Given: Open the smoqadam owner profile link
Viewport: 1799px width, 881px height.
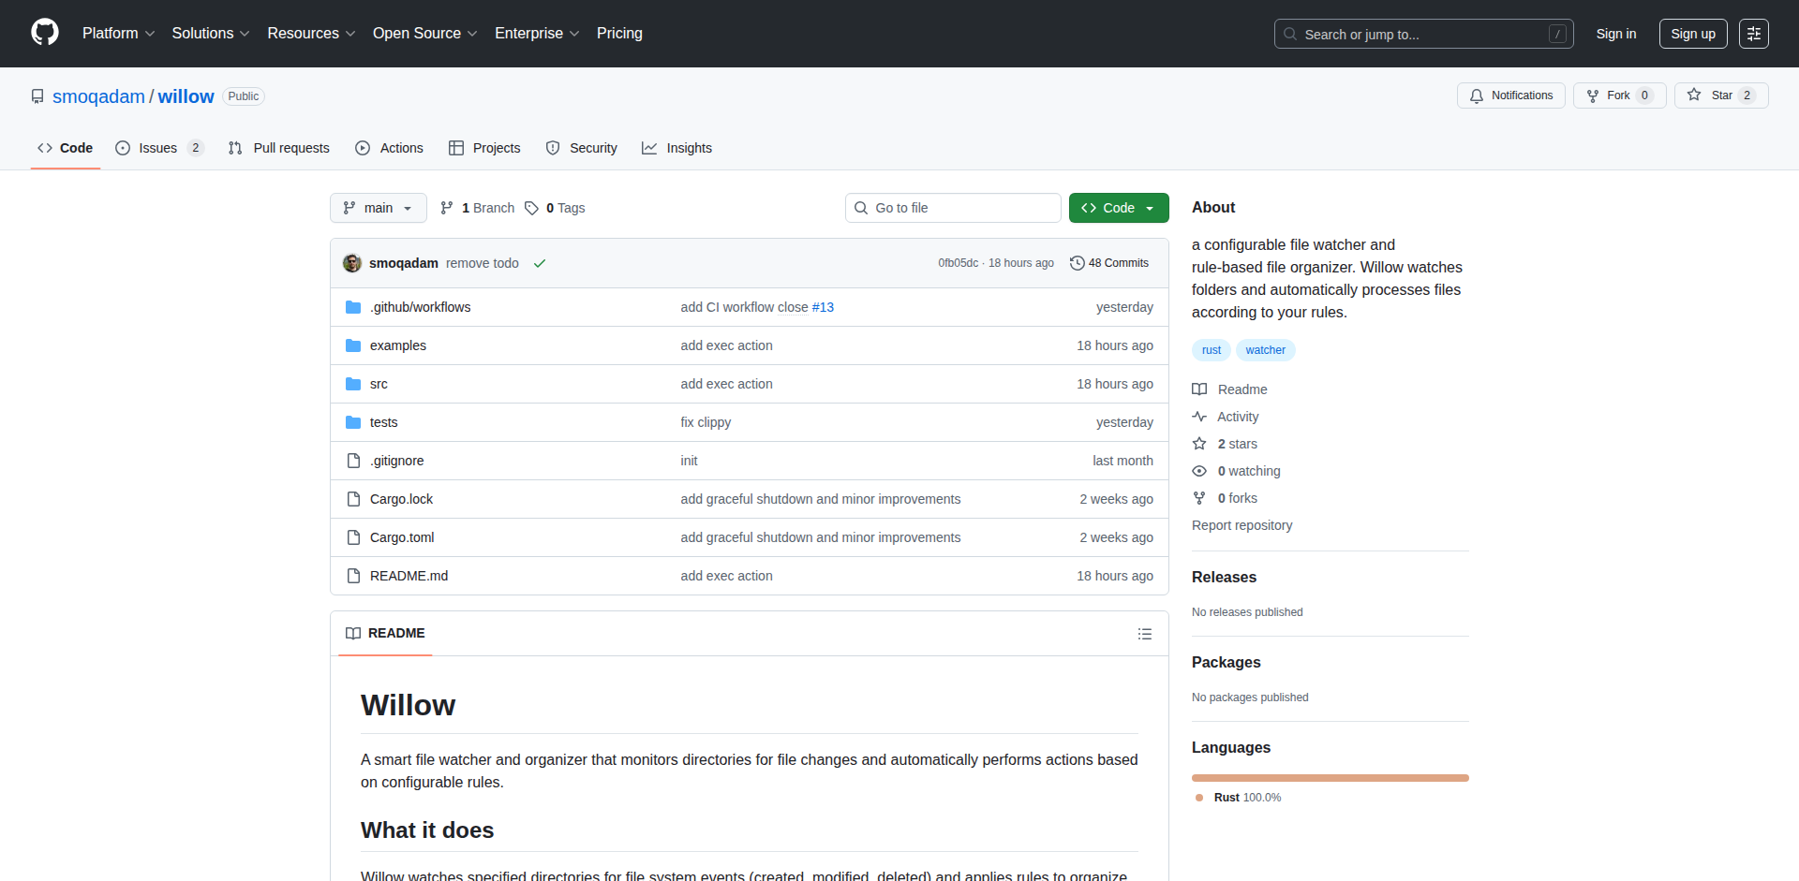Looking at the screenshot, I should coord(98,96).
